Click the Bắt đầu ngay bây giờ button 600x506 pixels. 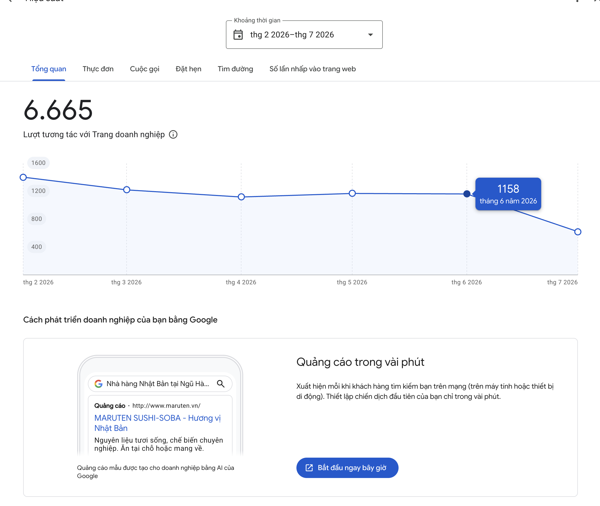tap(347, 468)
